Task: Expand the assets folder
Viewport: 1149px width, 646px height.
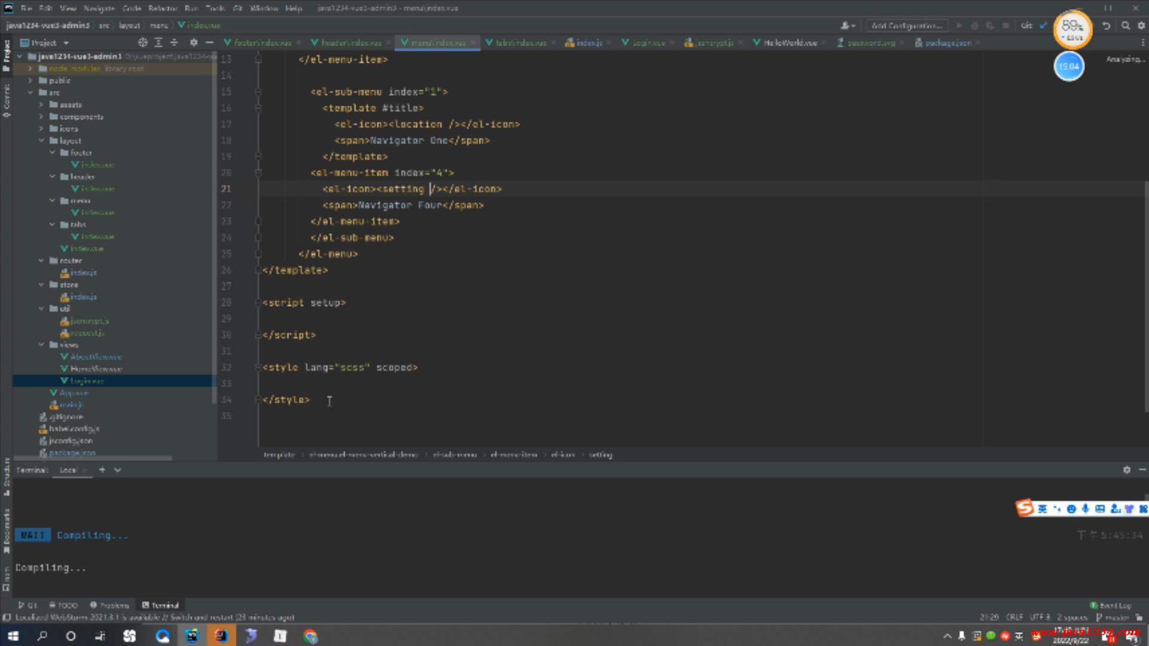Action: point(41,104)
